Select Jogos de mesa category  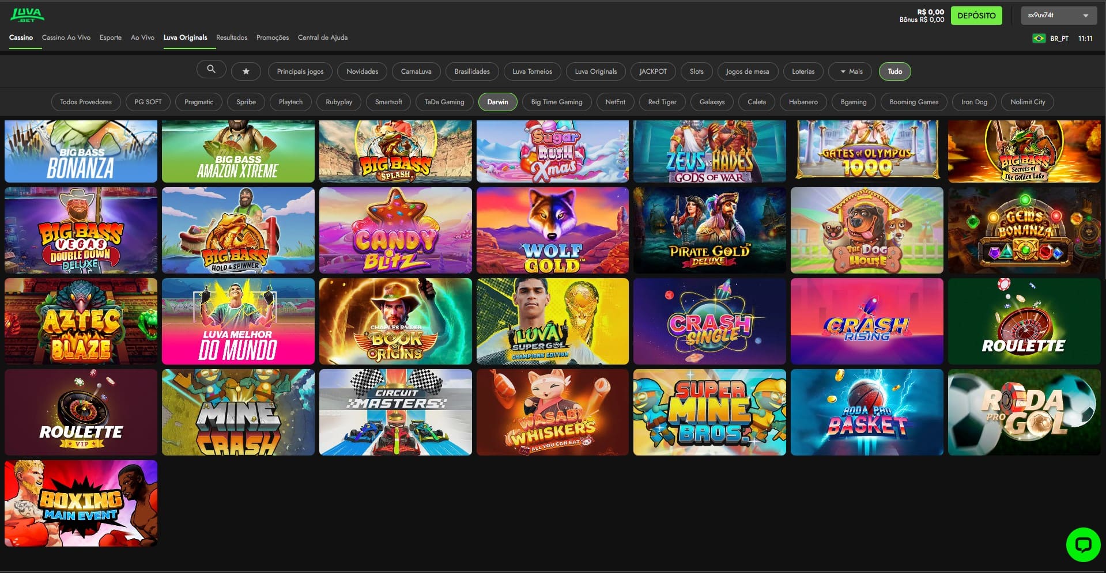[748, 71]
